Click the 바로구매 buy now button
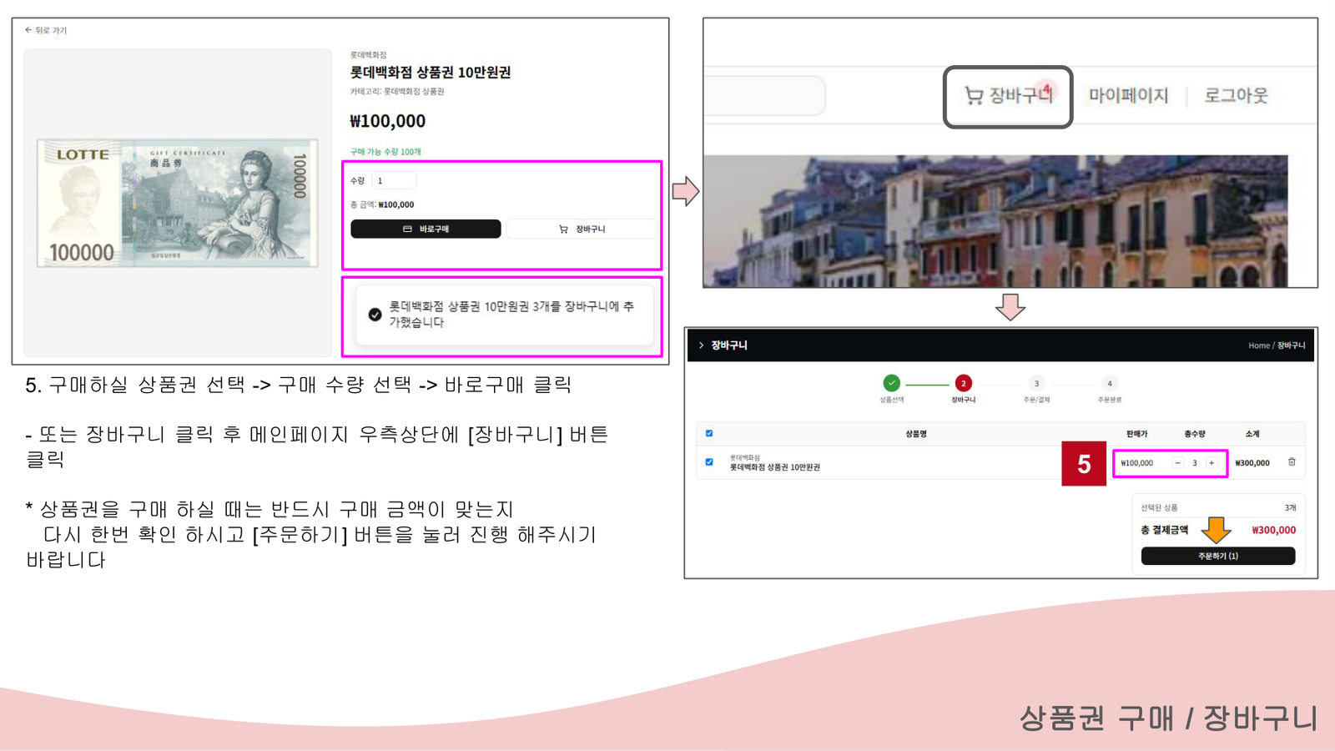Screen dimensions: 1335x751 (426, 229)
